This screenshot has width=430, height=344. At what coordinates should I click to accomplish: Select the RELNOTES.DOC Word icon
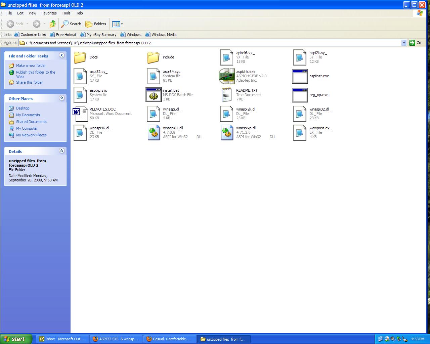coord(80,114)
